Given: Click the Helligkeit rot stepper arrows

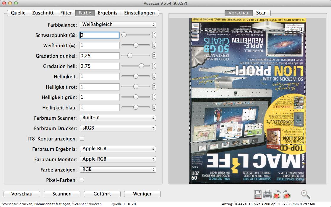Looking at the screenshot, I should (x=154, y=87).
